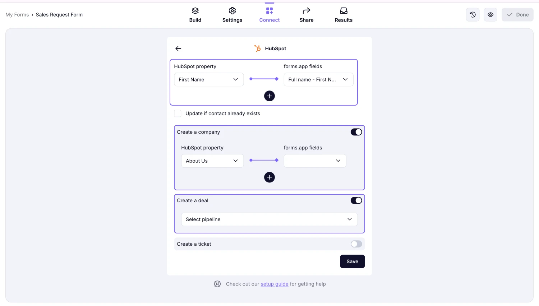This screenshot has height=306, width=539.
Task: Open the setup guide link
Action: (x=274, y=284)
